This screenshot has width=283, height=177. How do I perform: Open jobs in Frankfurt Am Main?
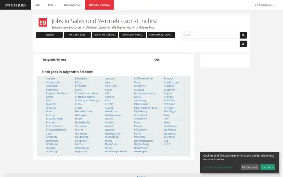pyautogui.click(x=86, y=93)
